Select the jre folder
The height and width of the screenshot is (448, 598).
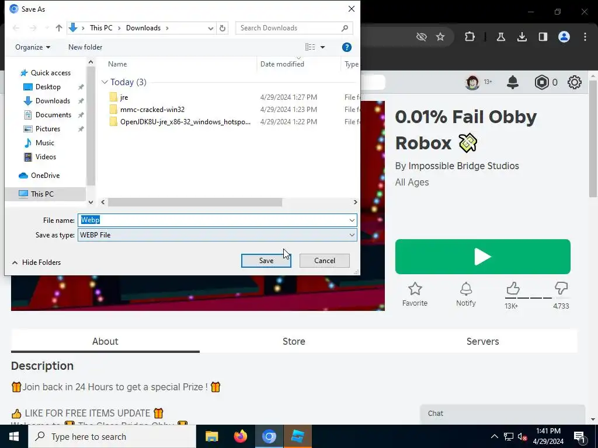point(124,97)
